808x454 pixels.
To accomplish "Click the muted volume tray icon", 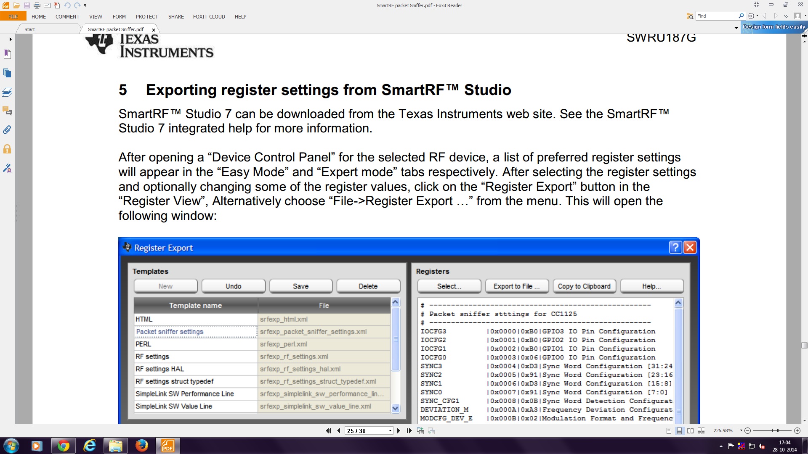I will click(x=762, y=446).
